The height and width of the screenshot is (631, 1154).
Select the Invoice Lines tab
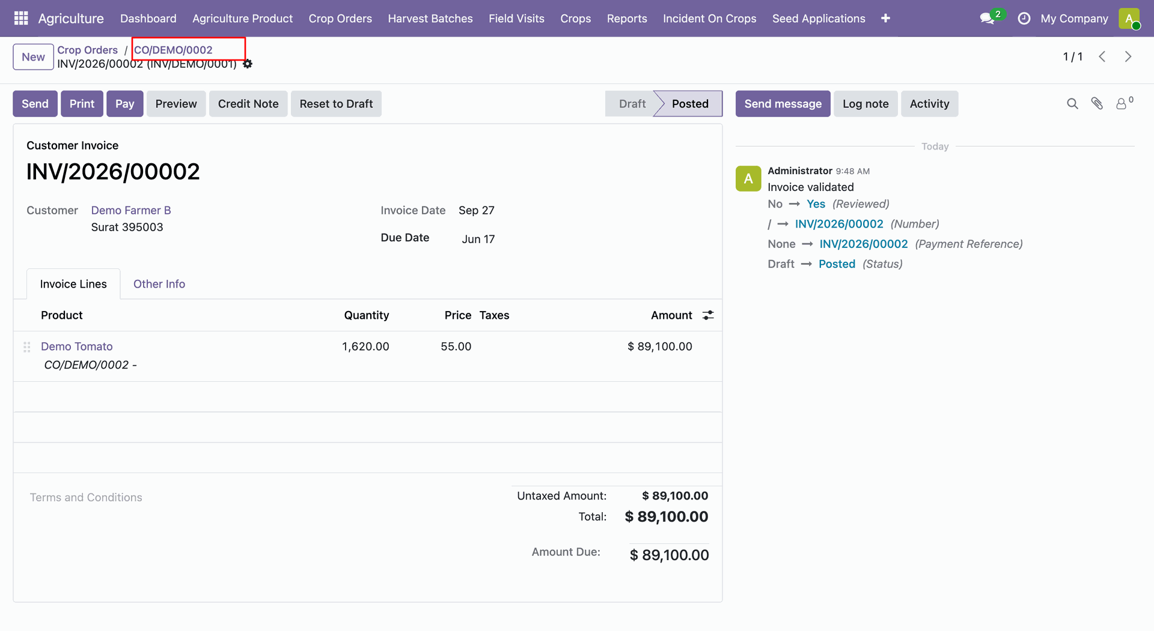(73, 284)
